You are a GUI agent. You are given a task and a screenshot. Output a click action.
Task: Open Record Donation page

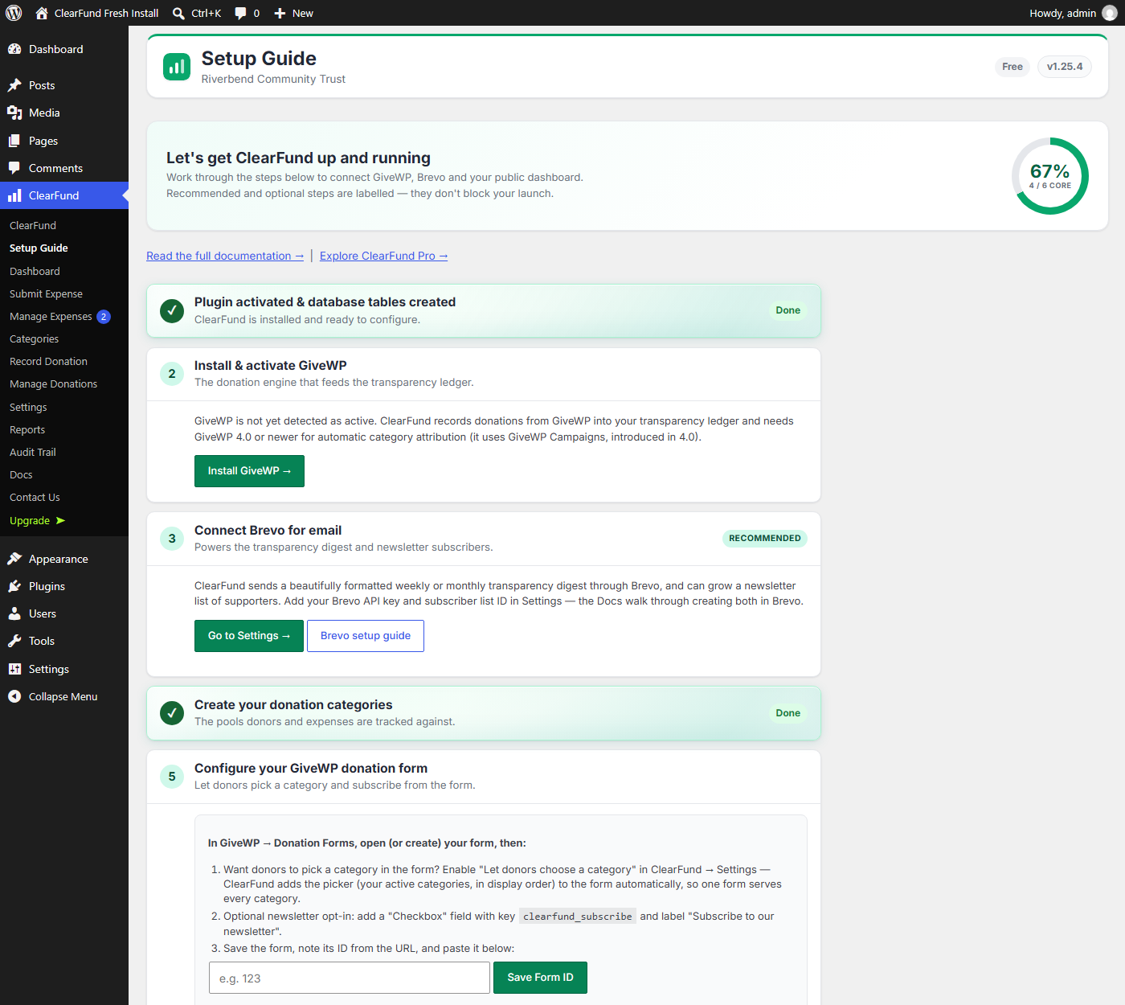click(48, 362)
